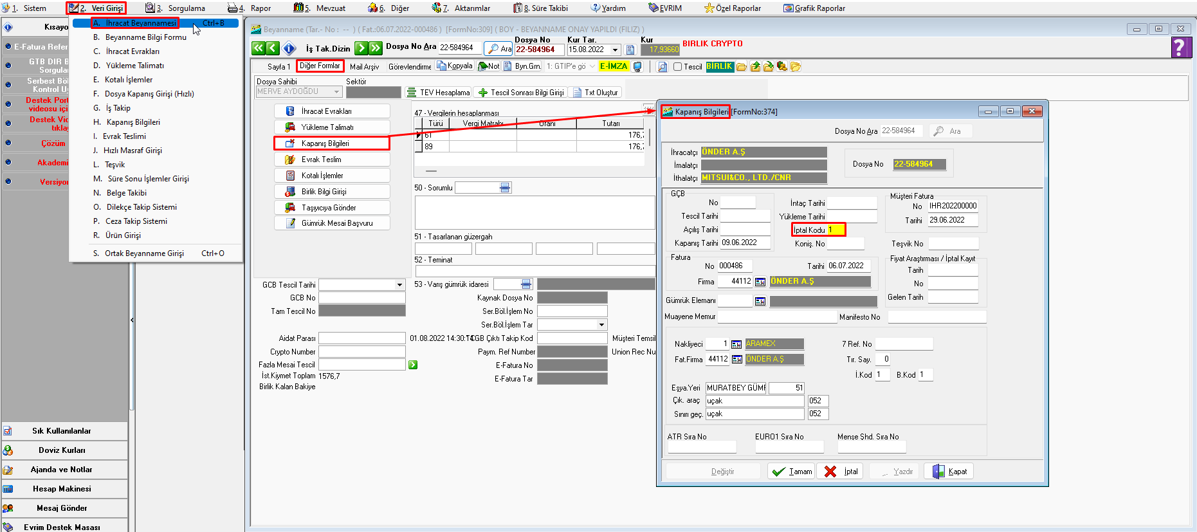1197x532 pixels.
Task: Open lookup beside 50 - Sorumlu field
Action: (x=505, y=188)
